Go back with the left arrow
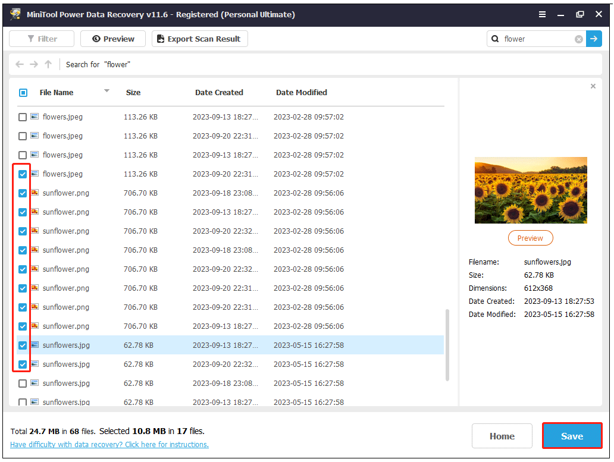Screen dimensions: 614x462 20,64
